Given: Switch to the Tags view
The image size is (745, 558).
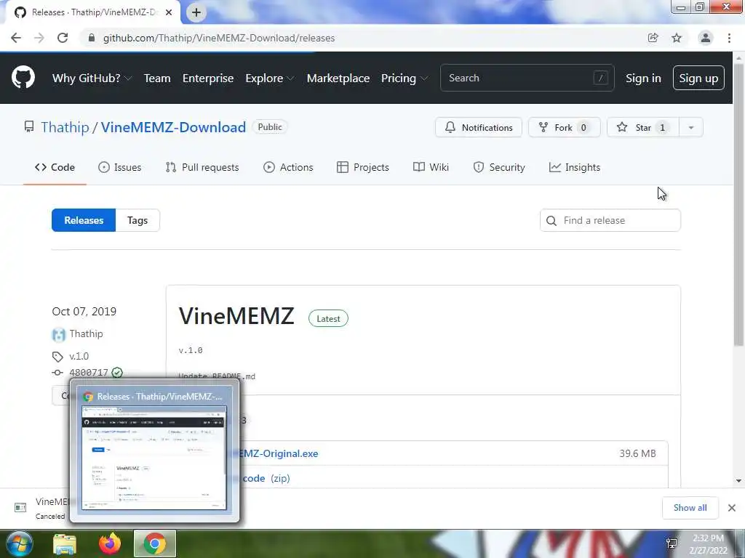Looking at the screenshot, I should tap(138, 220).
